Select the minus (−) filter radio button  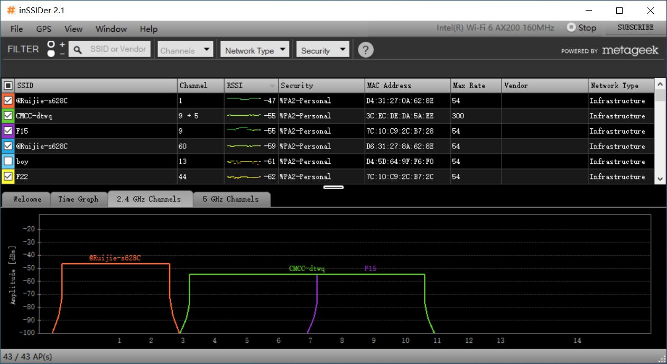pyautogui.click(x=51, y=53)
